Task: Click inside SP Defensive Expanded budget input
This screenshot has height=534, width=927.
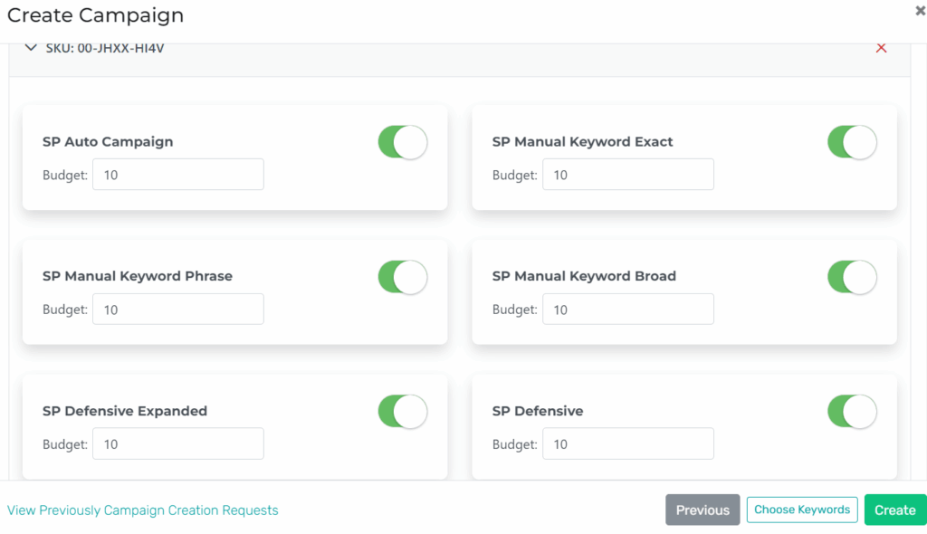Action: click(177, 443)
